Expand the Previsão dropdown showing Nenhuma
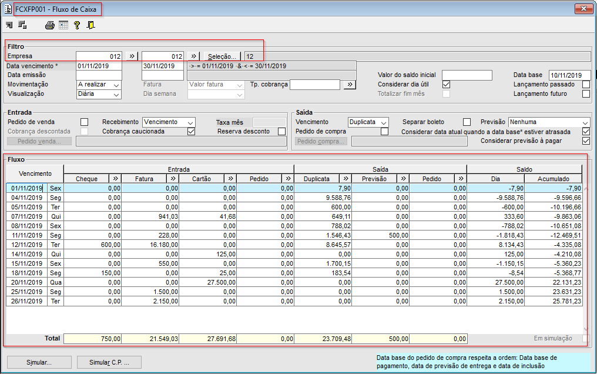Screen dimensions: 597x374 coord(585,122)
